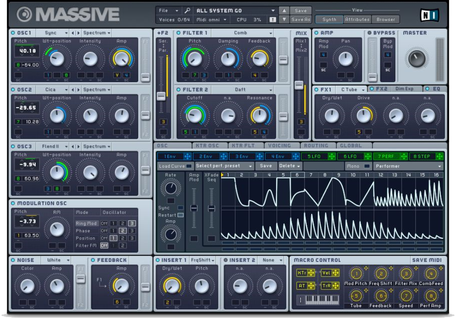The width and height of the screenshot is (456, 318).
Task: Open the File menu
Action: pyautogui.click(x=168, y=11)
